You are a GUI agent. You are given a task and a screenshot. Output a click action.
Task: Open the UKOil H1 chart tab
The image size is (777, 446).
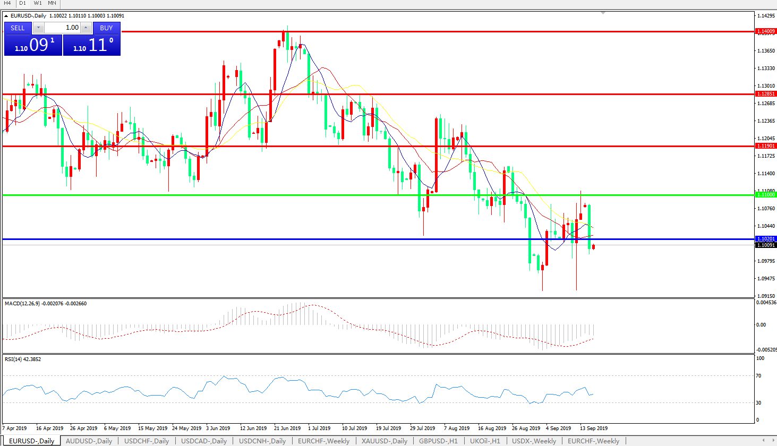click(485, 441)
